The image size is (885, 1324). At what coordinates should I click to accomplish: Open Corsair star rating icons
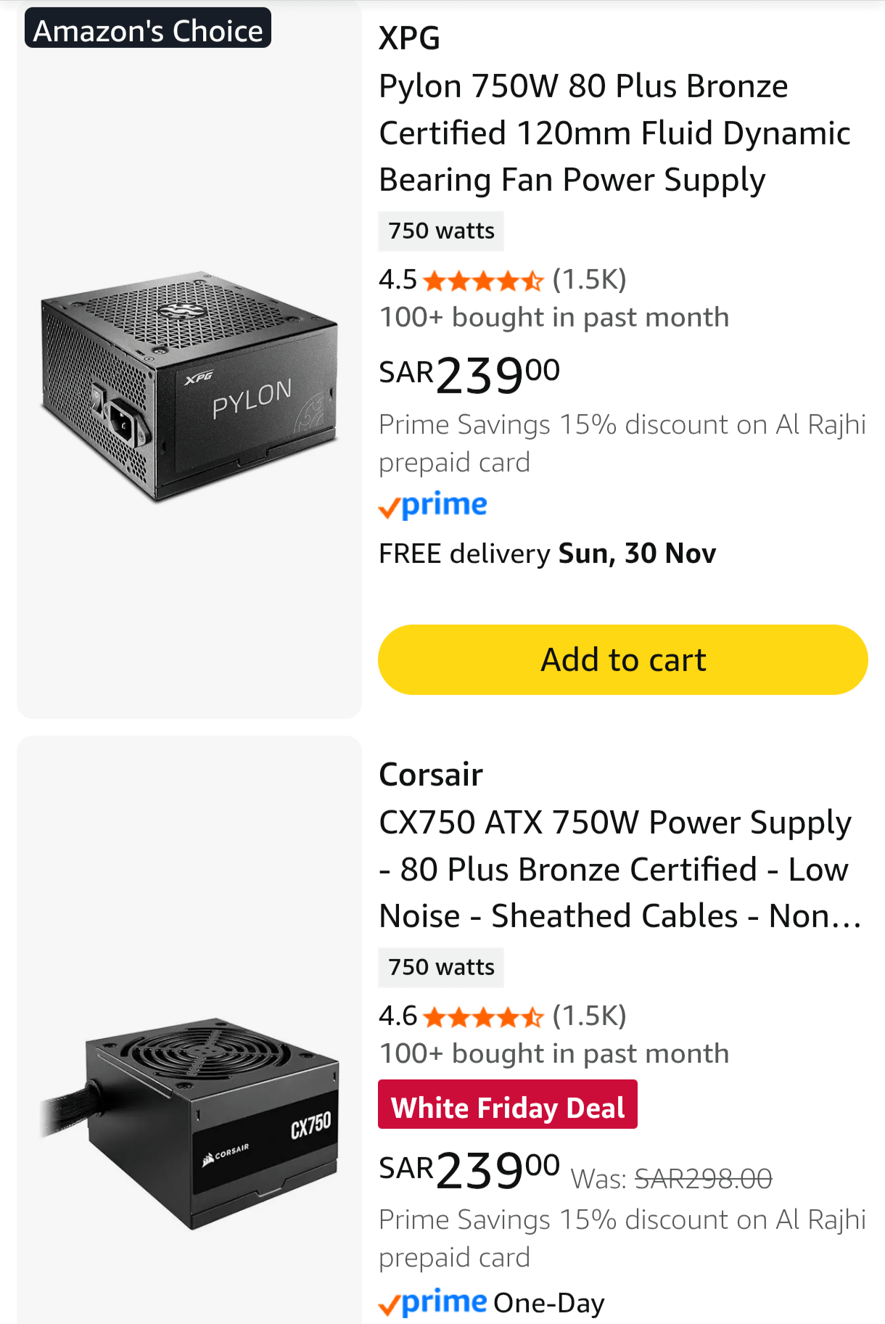(482, 1017)
